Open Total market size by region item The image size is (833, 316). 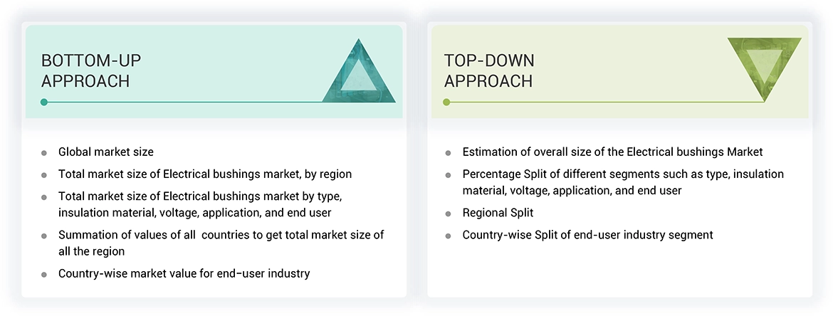205,174
